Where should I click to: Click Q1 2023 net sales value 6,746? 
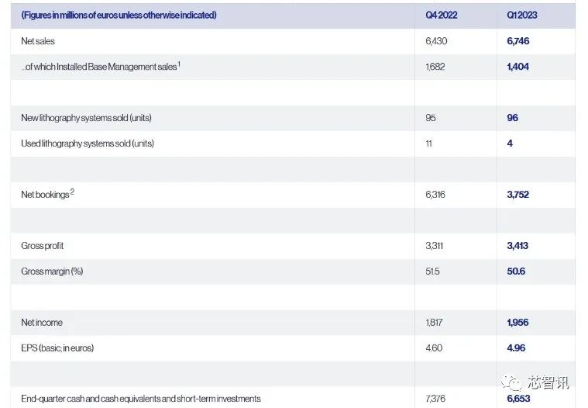coord(518,41)
